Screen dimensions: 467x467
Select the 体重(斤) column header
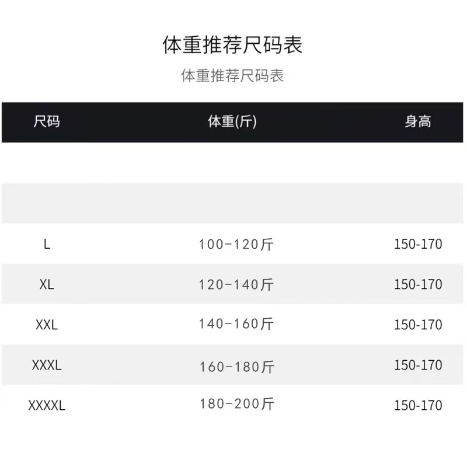click(232, 121)
